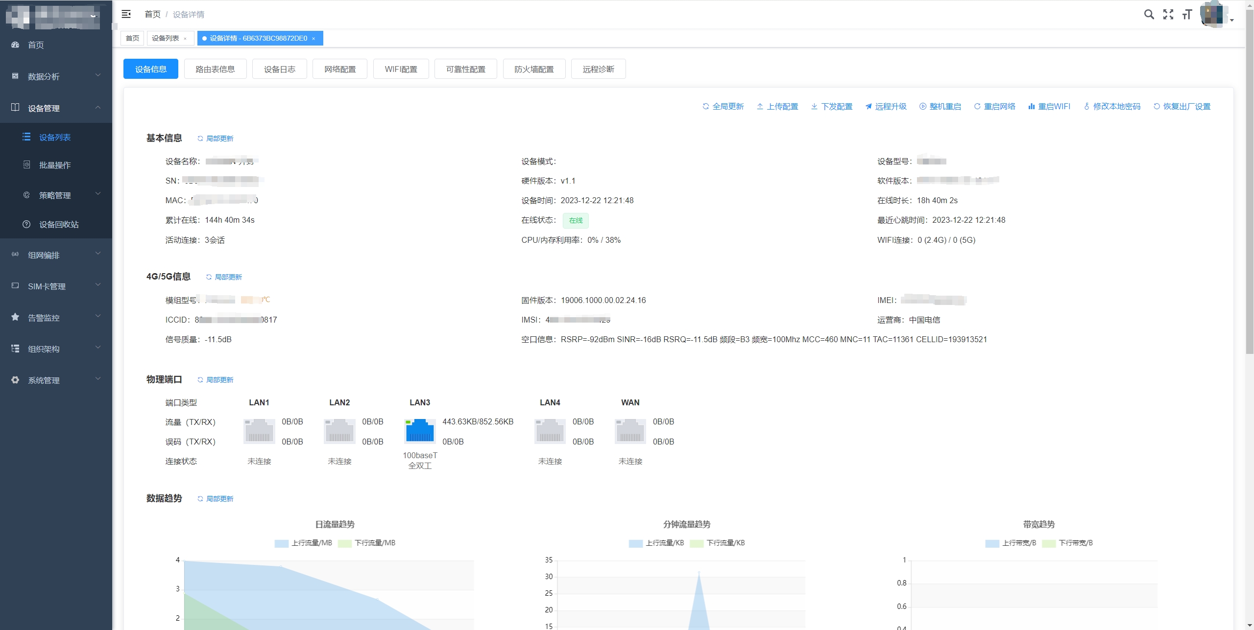Click the 告警监控 star icon

(x=15, y=317)
